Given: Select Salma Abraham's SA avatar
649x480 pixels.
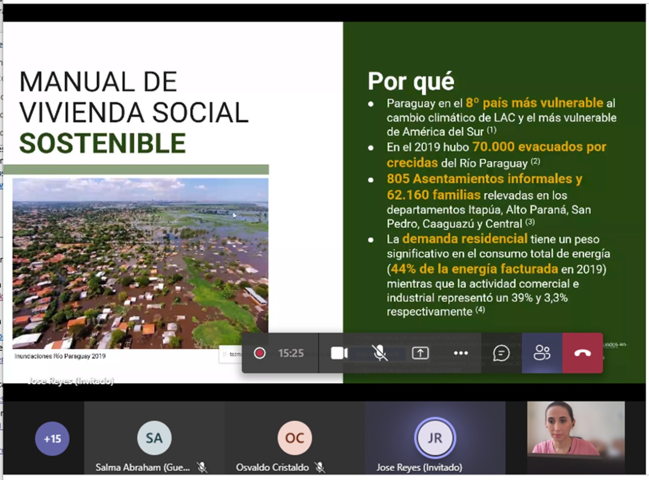Looking at the screenshot, I should click(x=154, y=438).
